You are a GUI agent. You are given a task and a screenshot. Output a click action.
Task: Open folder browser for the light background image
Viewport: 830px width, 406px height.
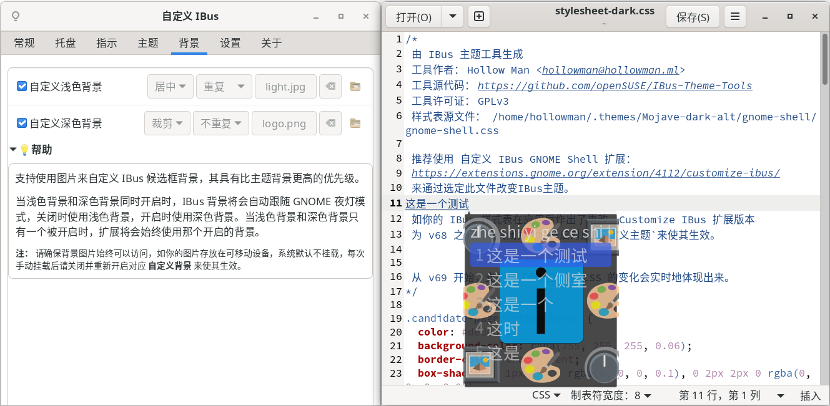click(x=355, y=86)
